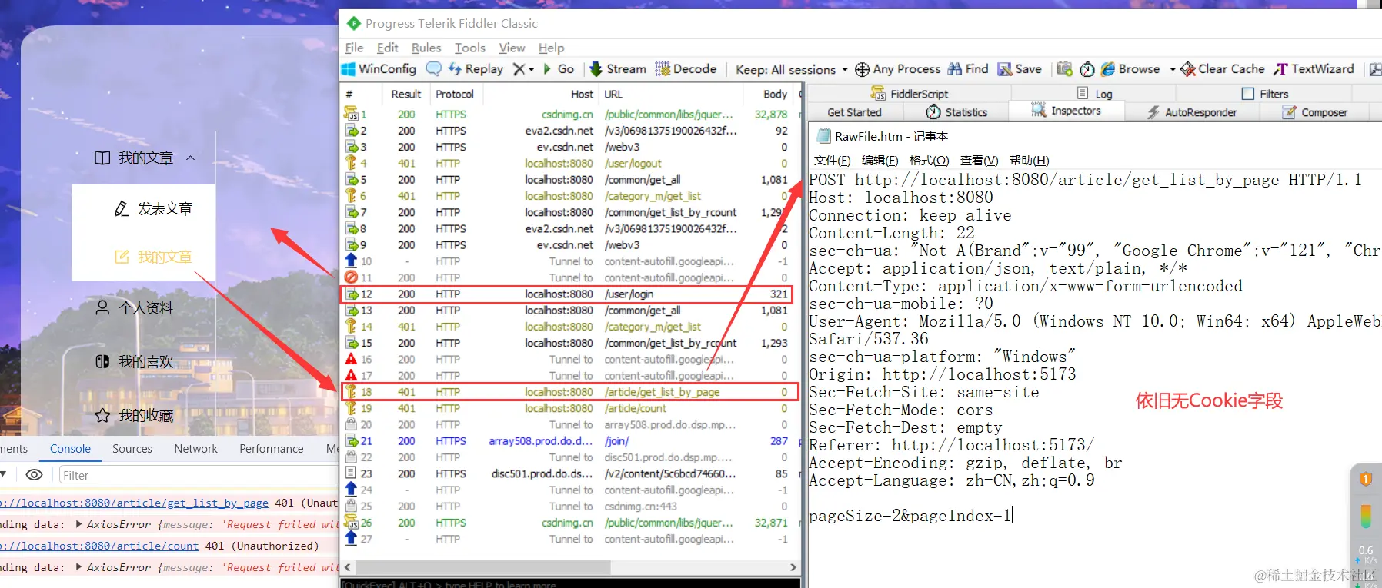
Task: Switch to the AutoResponder tab
Action: tap(1192, 112)
